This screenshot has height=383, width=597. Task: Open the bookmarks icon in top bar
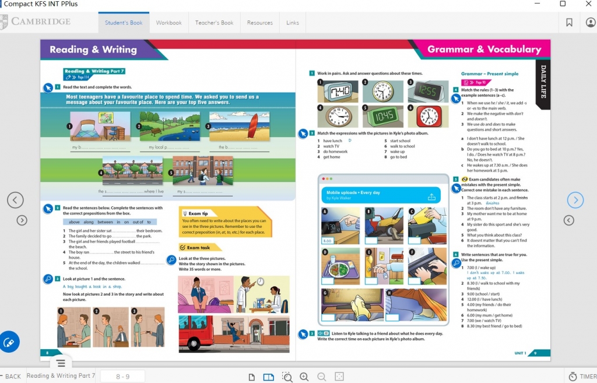569,23
